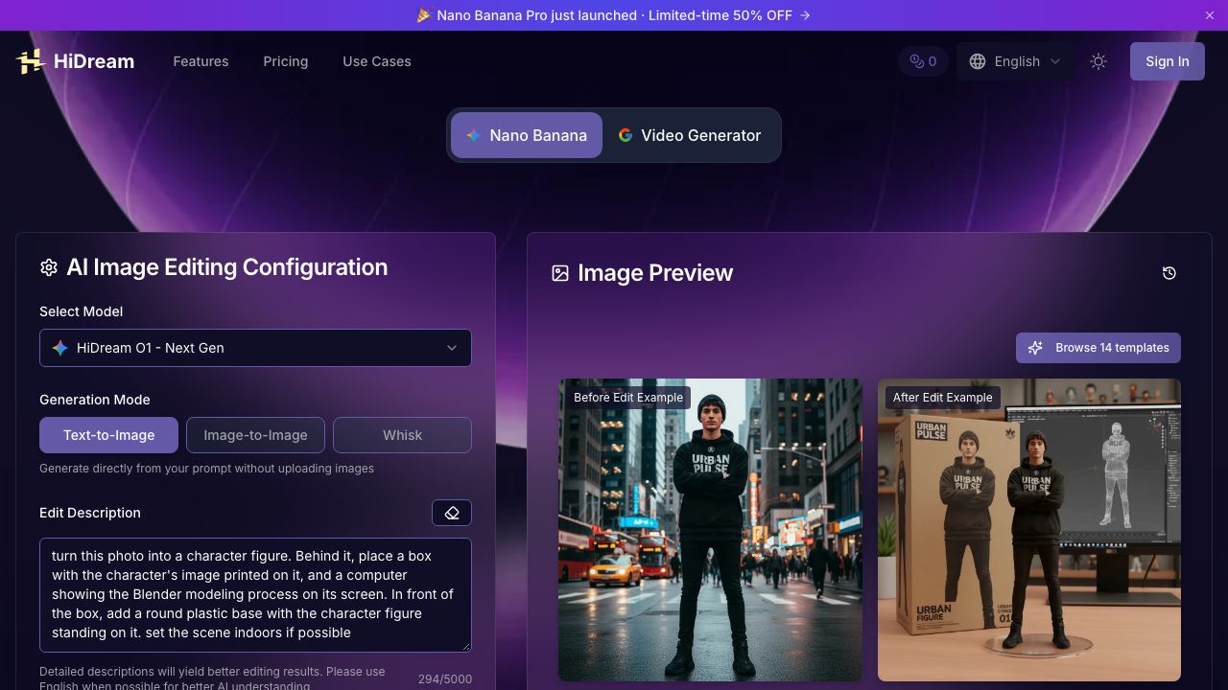Viewport: 1228px width, 690px height.
Task: Select Whisk generation mode
Action: click(x=402, y=435)
